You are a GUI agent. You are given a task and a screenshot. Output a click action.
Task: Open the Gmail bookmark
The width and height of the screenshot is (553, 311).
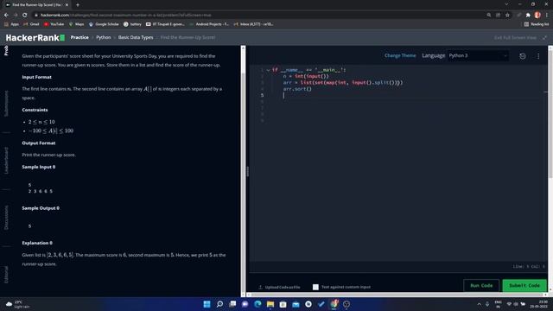31,24
